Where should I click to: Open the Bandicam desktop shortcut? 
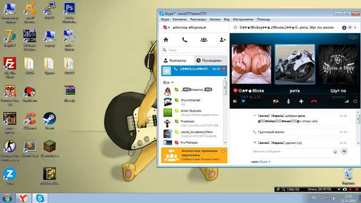30,94
